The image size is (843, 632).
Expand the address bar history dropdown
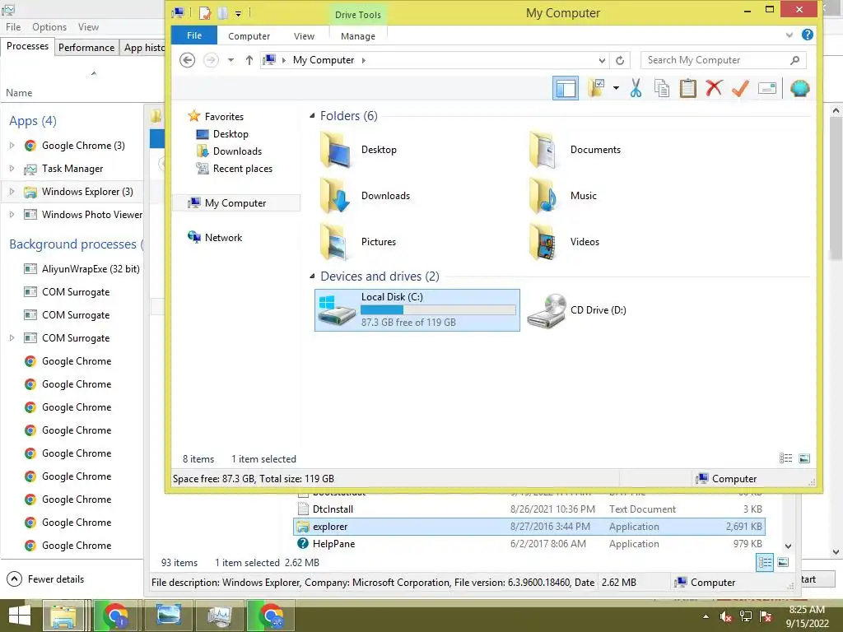tap(602, 60)
